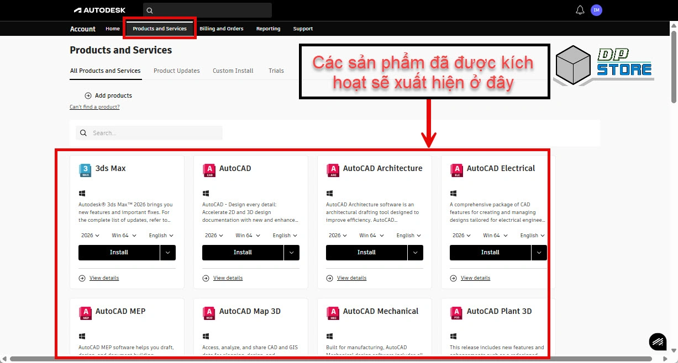Click the Windows icon on AutoCAD Electrical card
Screen dimensions: 678x363
pos(453,193)
